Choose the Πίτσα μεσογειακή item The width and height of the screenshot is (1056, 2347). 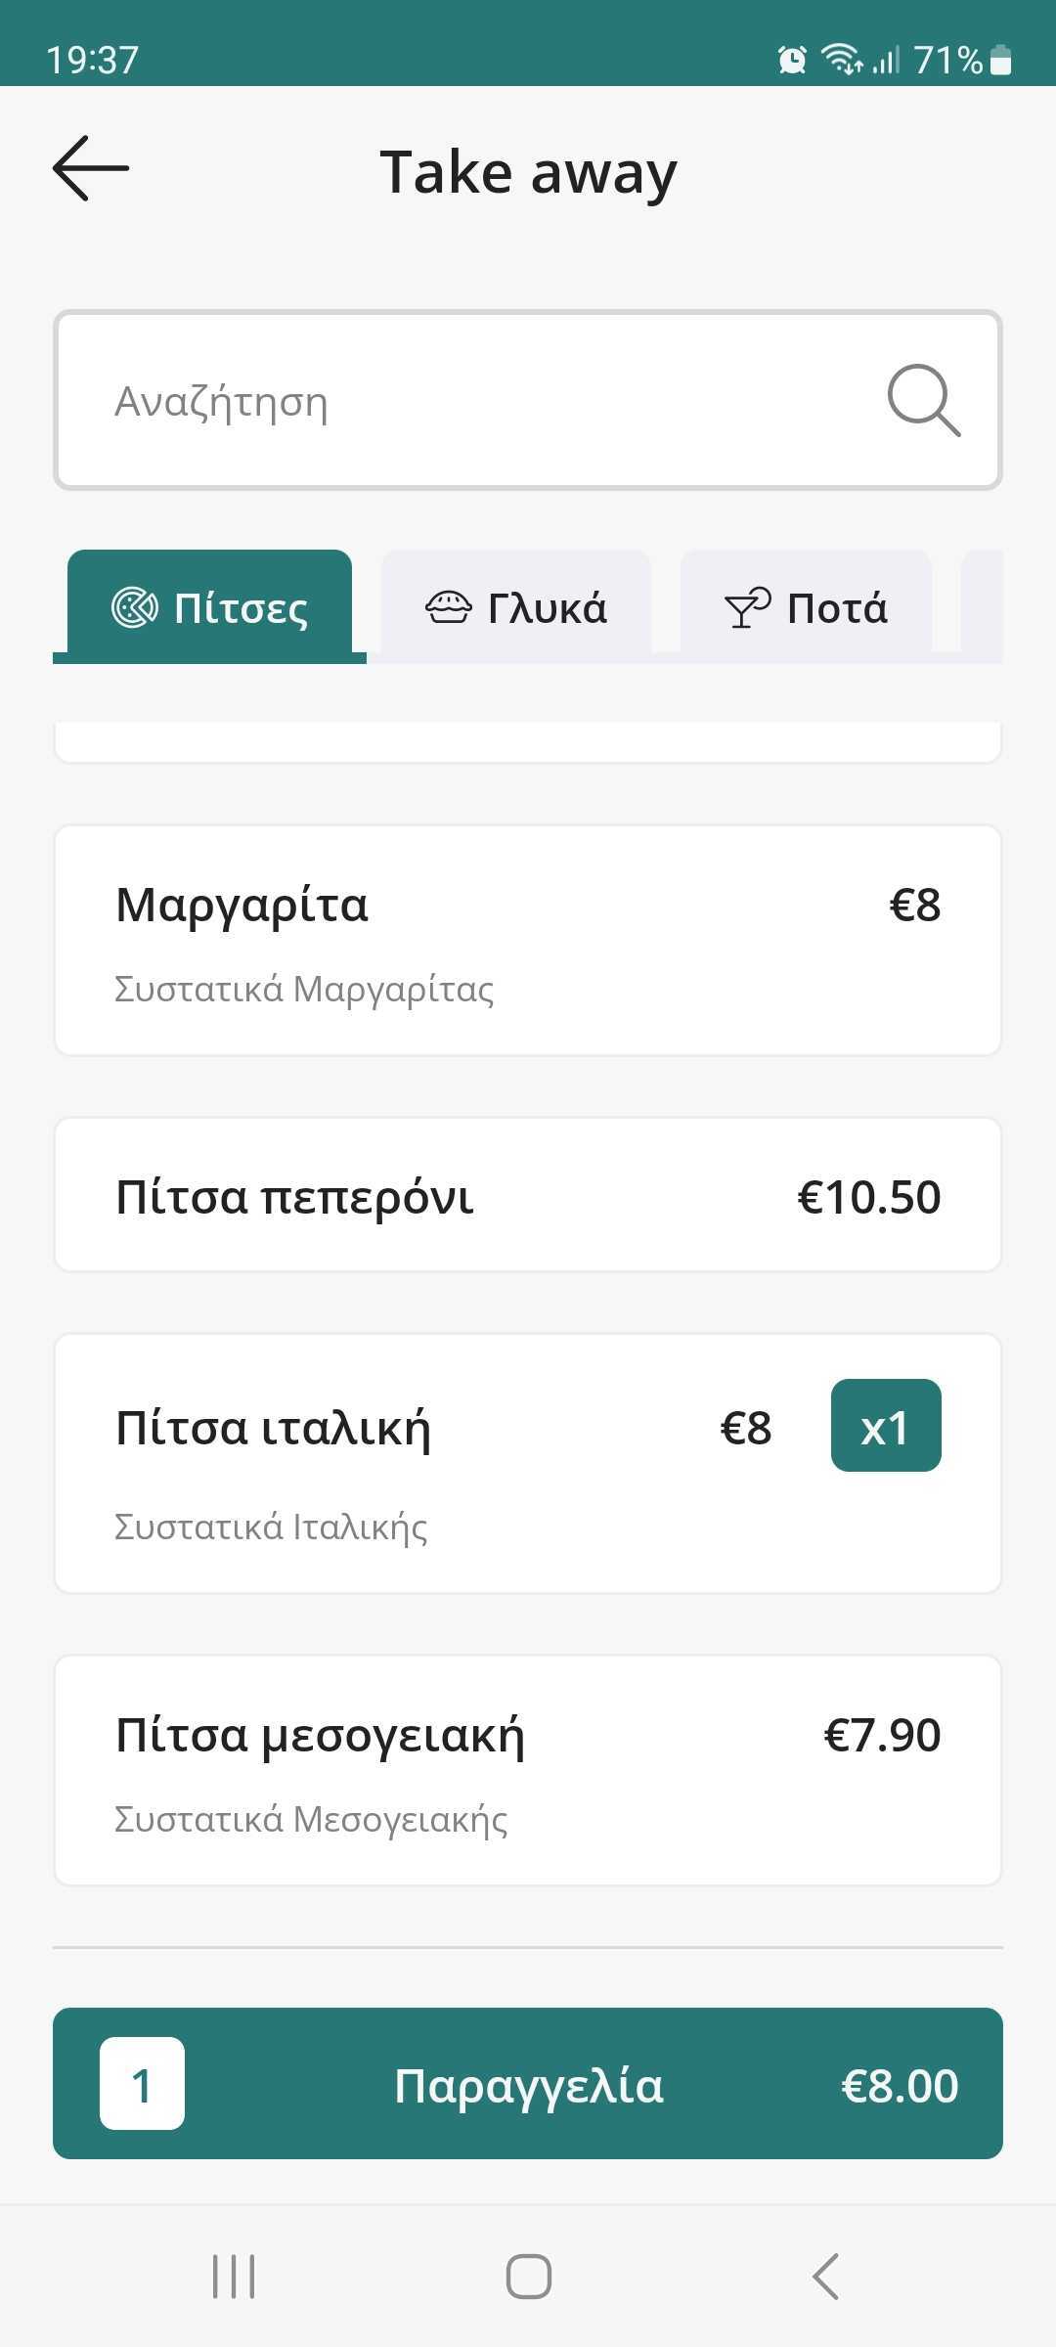[x=528, y=1770]
